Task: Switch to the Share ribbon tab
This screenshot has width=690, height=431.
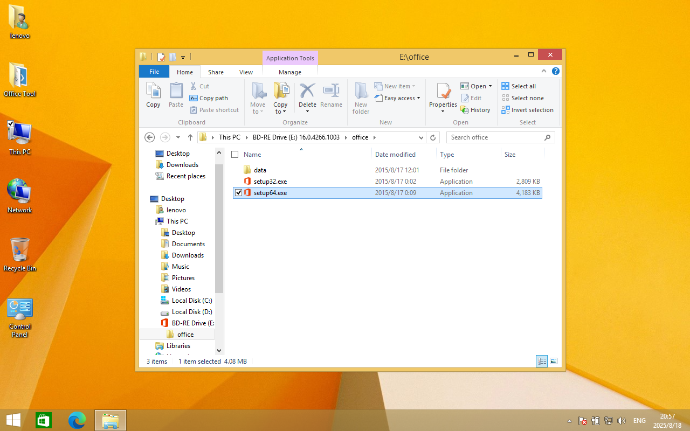Action: tap(216, 72)
